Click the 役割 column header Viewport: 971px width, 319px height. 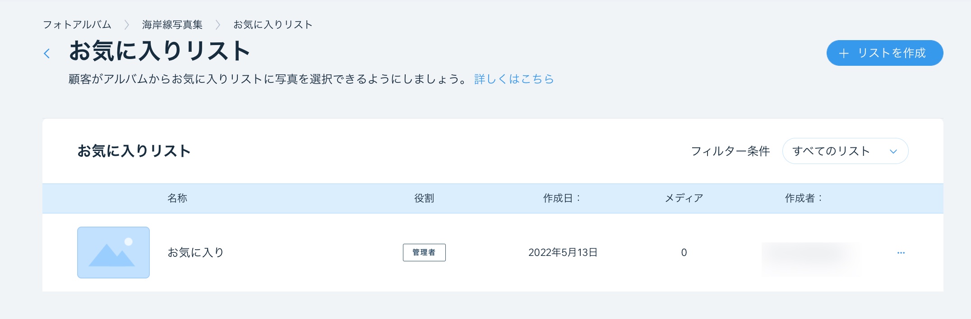point(424,198)
